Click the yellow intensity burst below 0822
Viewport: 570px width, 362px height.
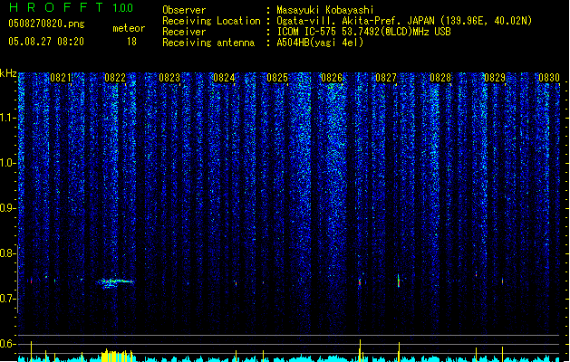click(116, 356)
